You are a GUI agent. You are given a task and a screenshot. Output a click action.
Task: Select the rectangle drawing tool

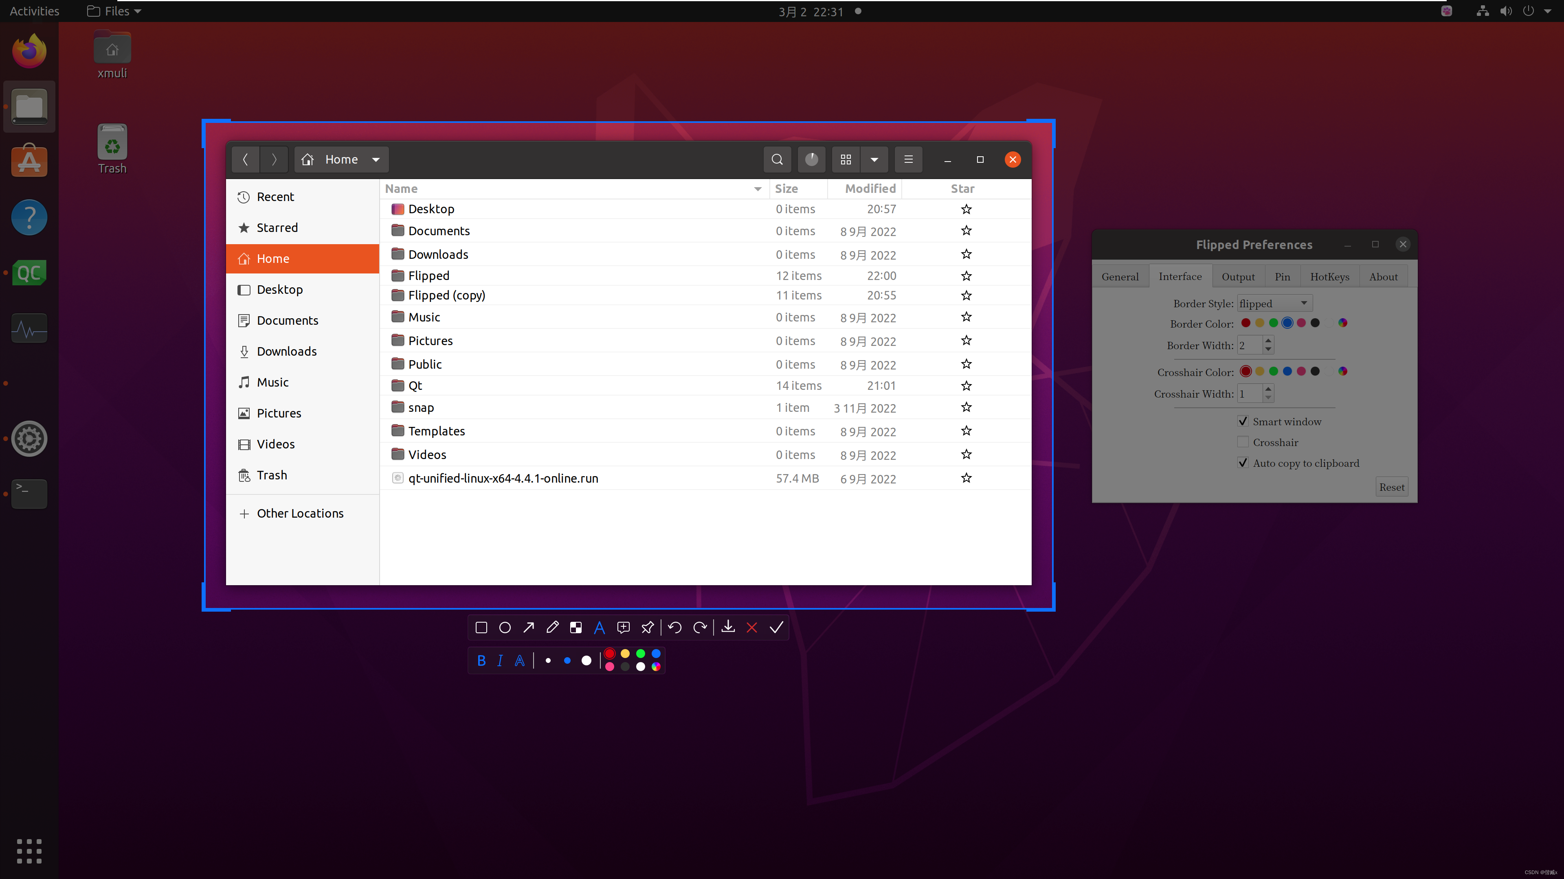pyautogui.click(x=481, y=627)
